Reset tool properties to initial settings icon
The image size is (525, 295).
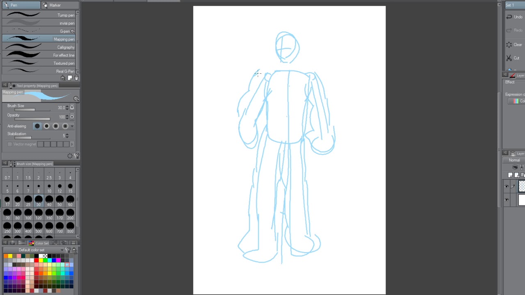tap(70, 156)
